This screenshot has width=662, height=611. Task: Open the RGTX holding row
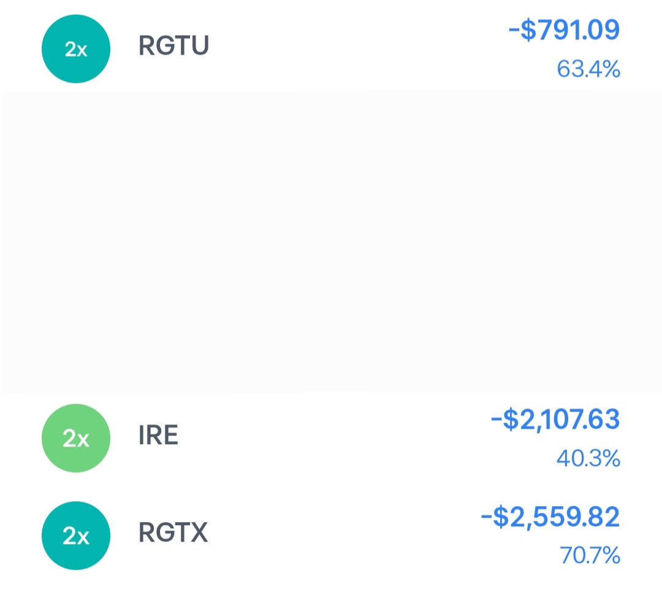pyautogui.click(x=331, y=536)
